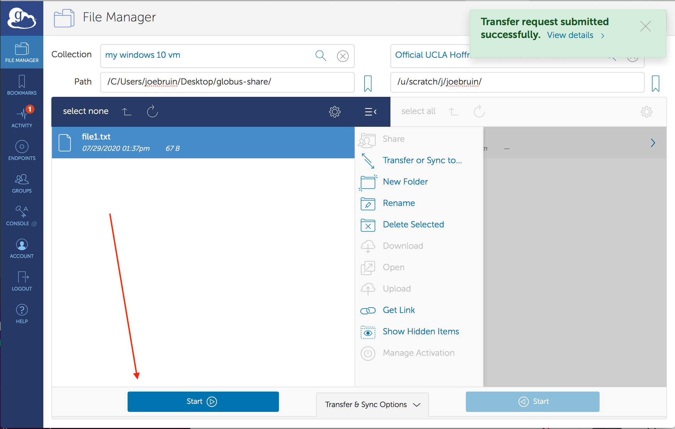Image resolution: width=675 pixels, height=429 pixels.
Task: Open the Groups page
Action: point(22,183)
